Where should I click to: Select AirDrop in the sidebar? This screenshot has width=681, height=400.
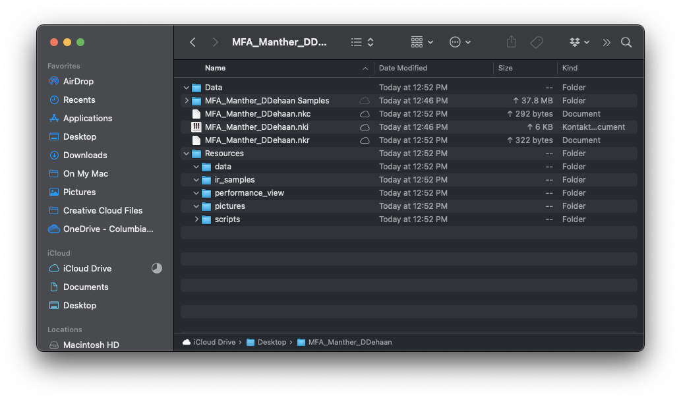click(x=78, y=81)
